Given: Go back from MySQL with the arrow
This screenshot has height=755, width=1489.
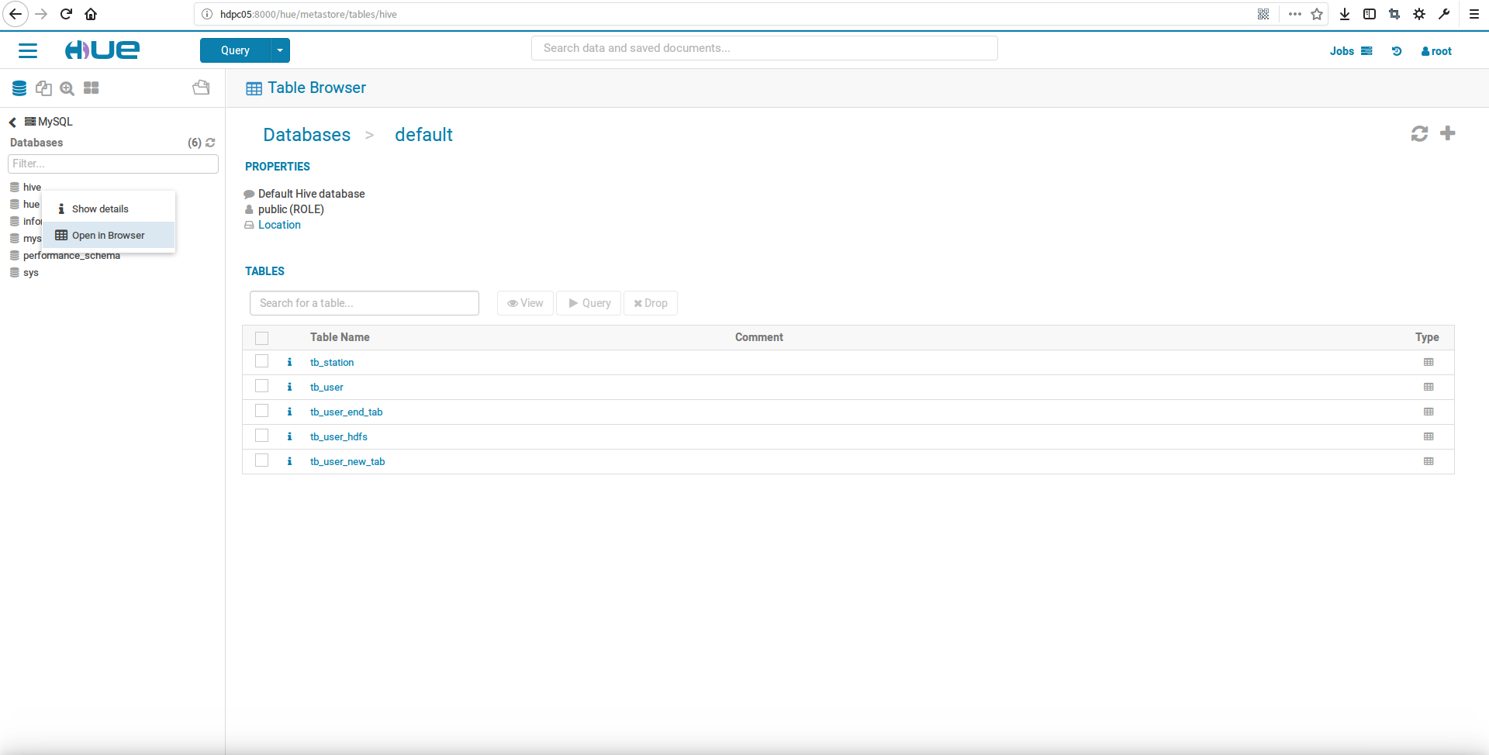Looking at the screenshot, I should coord(12,122).
